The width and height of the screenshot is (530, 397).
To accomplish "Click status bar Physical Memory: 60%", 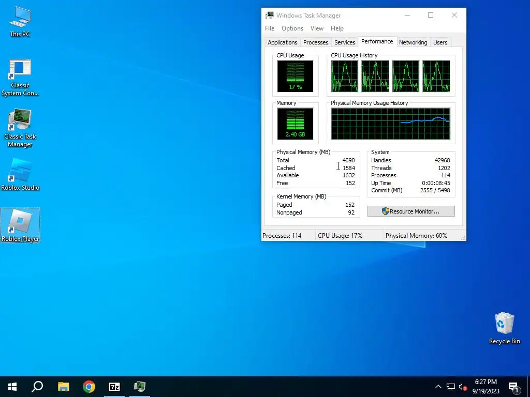I will tap(416, 236).
